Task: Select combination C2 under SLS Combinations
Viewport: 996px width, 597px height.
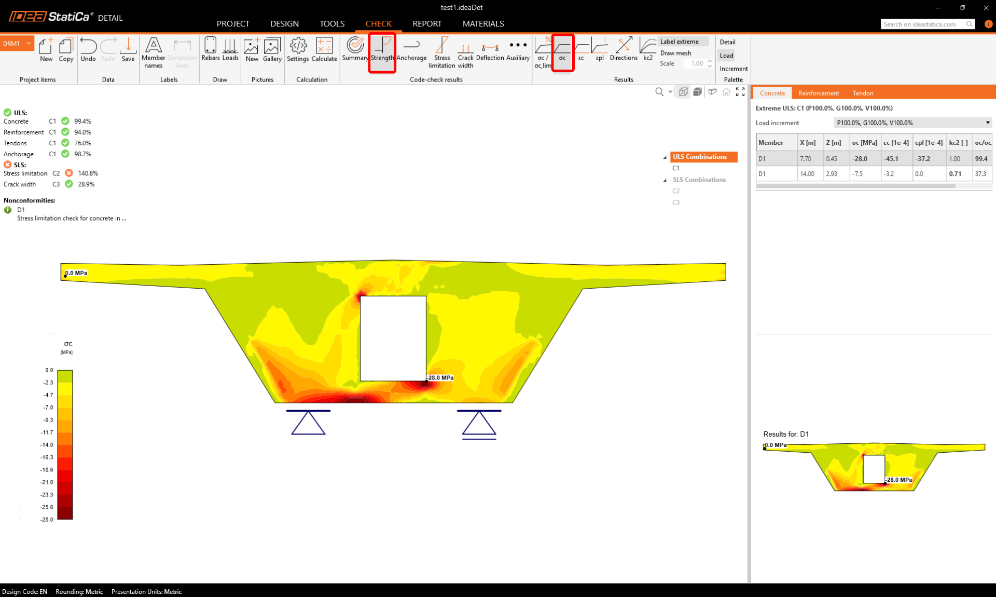Action: coord(676,191)
